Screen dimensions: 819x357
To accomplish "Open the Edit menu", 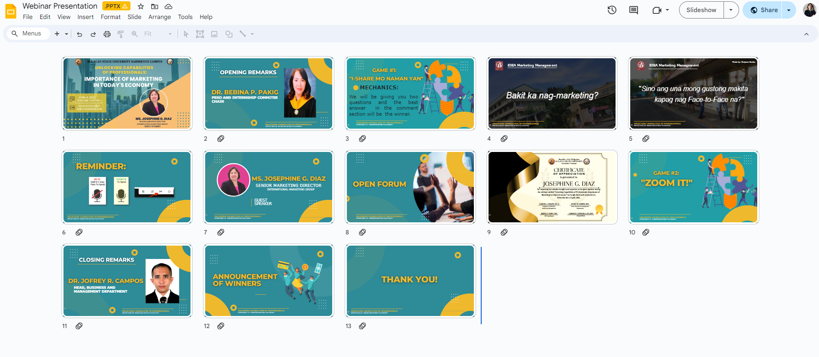I will click(45, 17).
